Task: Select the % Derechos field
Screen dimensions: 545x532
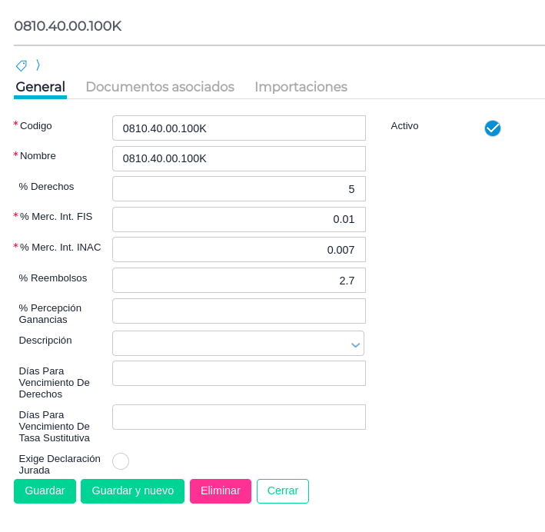Action: tap(238, 189)
